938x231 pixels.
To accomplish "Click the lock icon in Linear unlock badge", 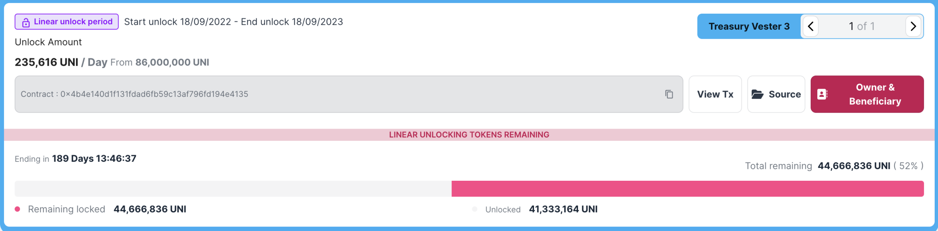I will click(26, 23).
